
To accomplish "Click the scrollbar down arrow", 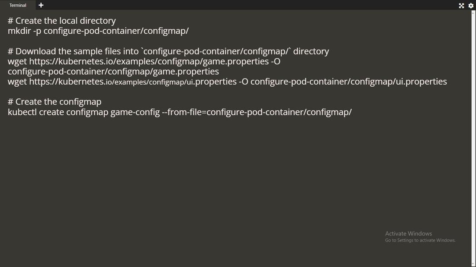I will tap(473, 264).
